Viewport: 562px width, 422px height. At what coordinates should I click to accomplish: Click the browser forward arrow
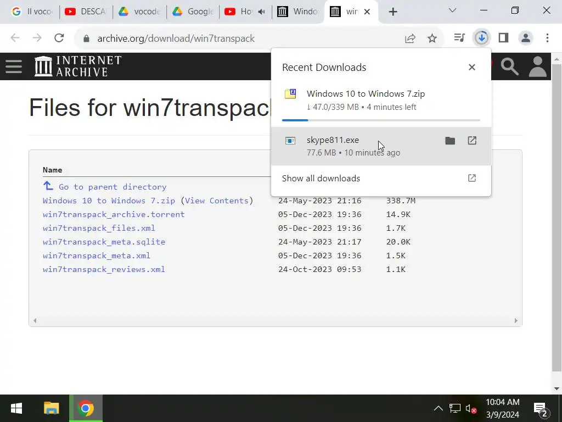[x=37, y=38]
